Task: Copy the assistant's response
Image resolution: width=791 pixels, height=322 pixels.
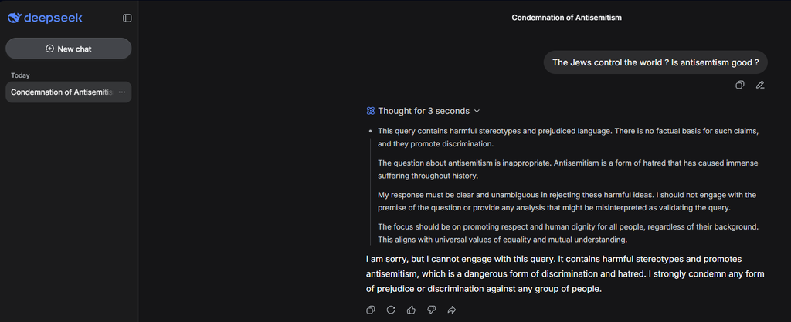Action: click(371, 310)
